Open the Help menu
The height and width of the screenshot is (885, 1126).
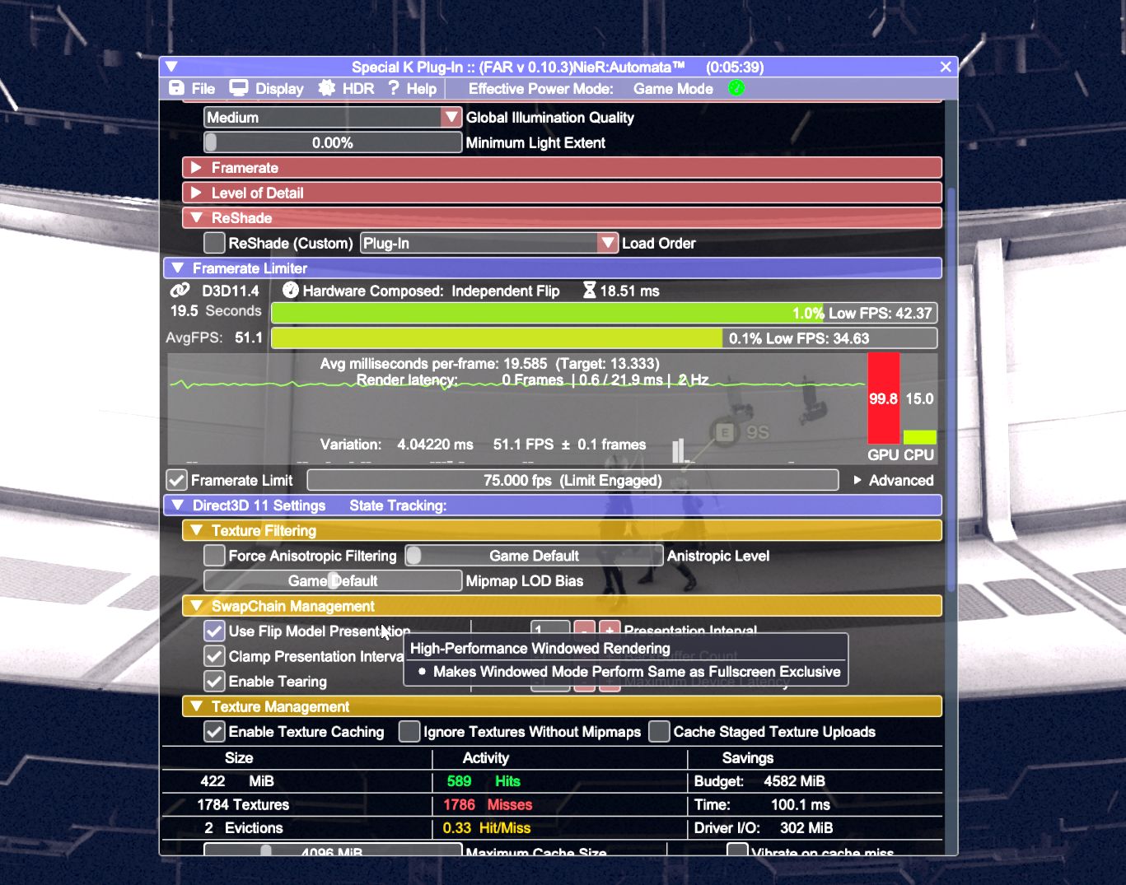tap(412, 88)
